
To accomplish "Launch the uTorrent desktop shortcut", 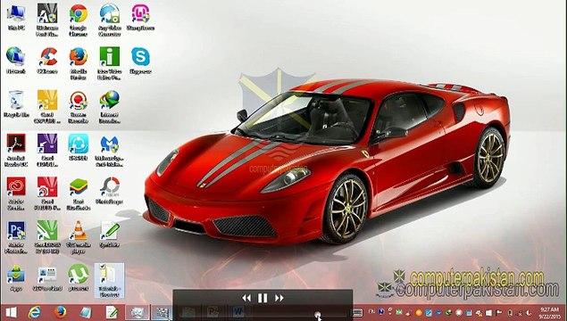I will 78,277.
